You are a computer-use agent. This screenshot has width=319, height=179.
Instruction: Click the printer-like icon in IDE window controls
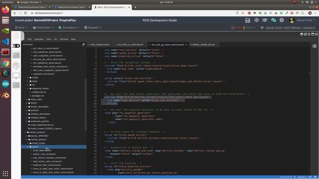pyautogui.click(x=302, y=34)
